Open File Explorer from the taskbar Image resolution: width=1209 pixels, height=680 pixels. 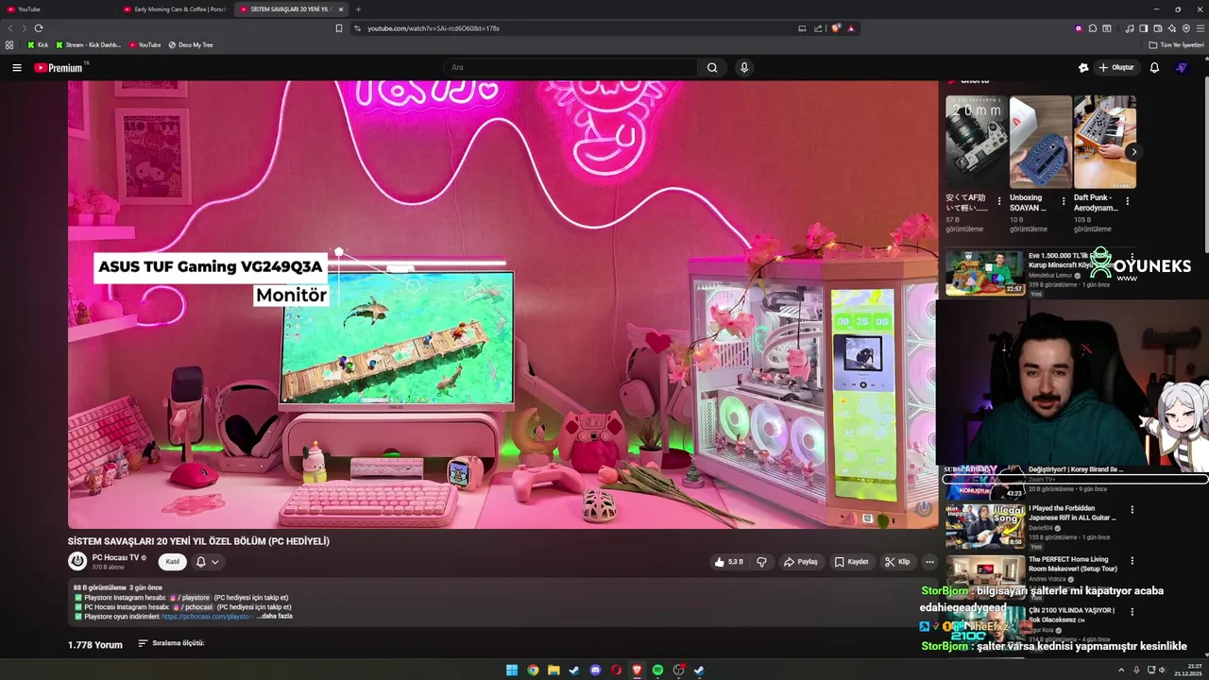553,671
